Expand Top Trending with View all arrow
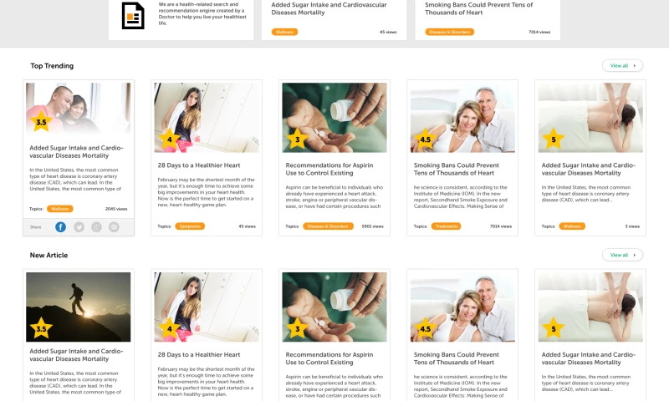This screenshot has width=669, height=401. click(622, 66)
